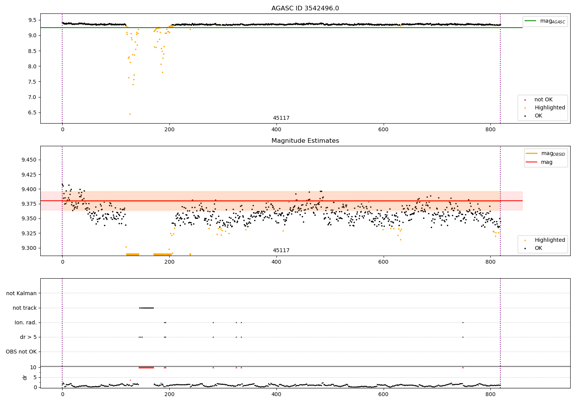Image resolution: width=576 pixels, height=403 pixels.
Task: Click the 8.0 y-tick label
Action: (x=32, y=66)
